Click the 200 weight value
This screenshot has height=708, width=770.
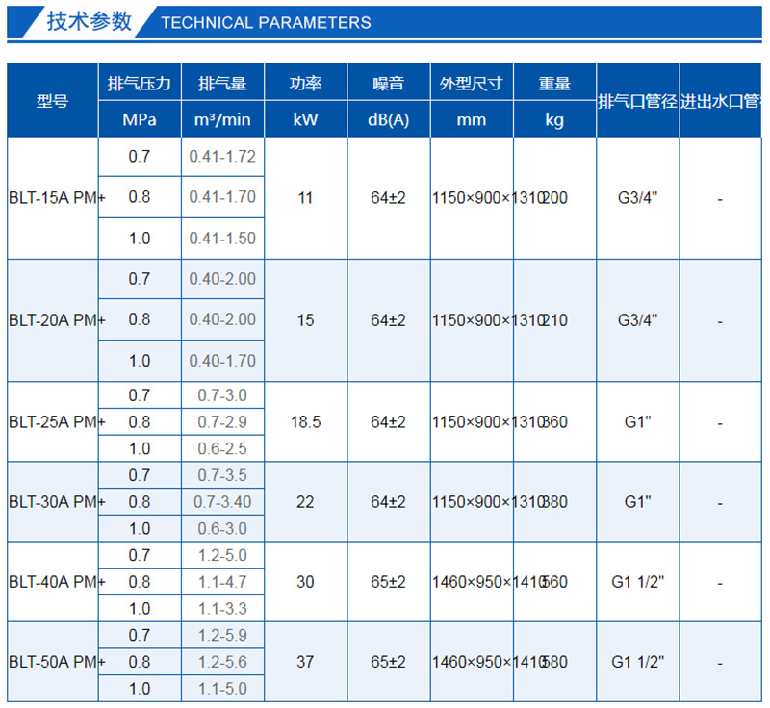pyautogui.click(x=554, y=198)
